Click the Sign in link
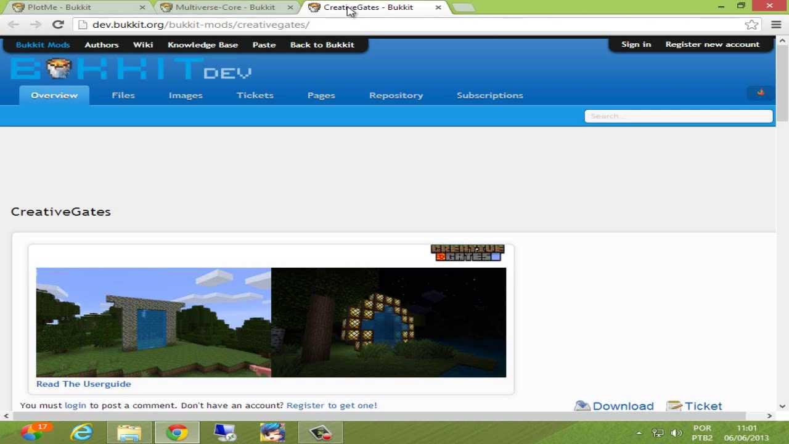 636,44
